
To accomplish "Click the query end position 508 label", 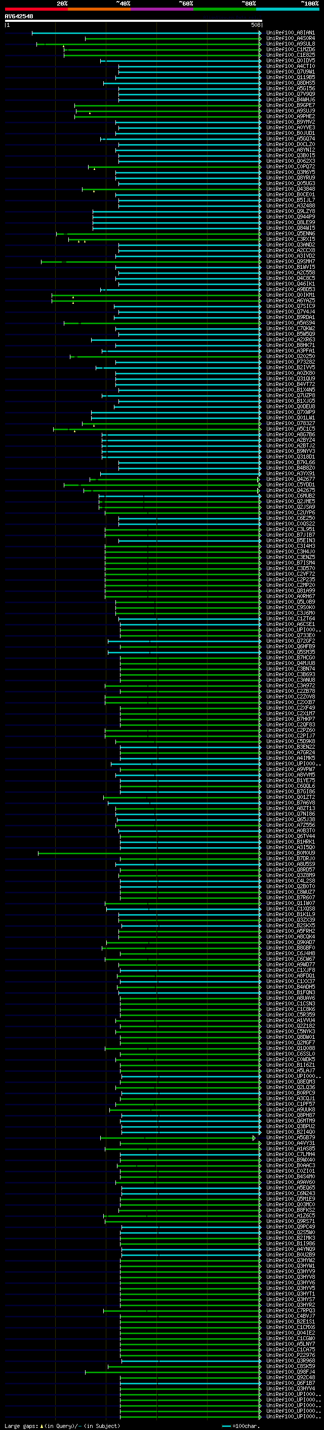I will 255,25.
